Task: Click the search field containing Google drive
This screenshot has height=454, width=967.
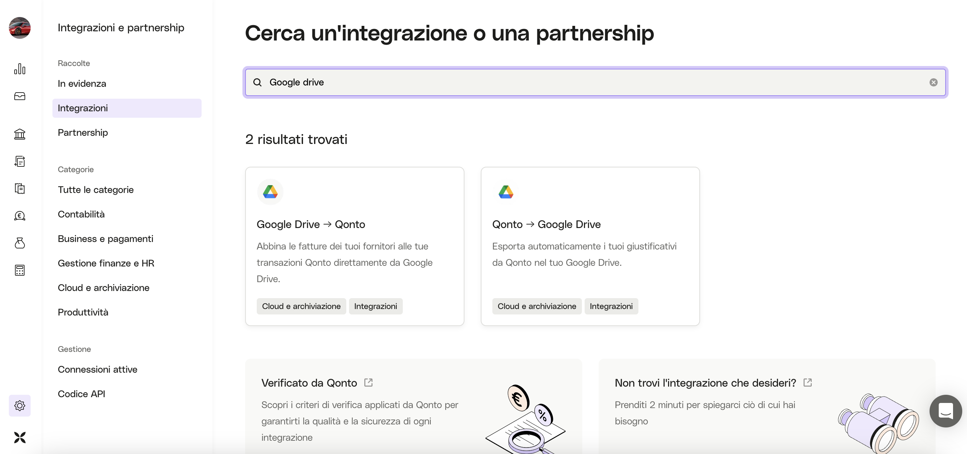Action: [595, 82]
